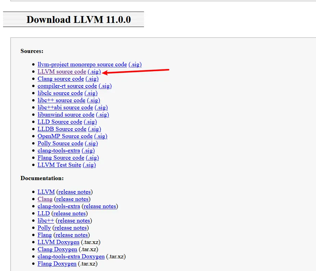
Task: Download libunwind source code
Action: coord(66,115)
